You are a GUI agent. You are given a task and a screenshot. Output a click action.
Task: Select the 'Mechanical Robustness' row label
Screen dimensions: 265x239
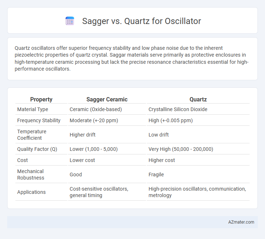[x=31, y=175]
